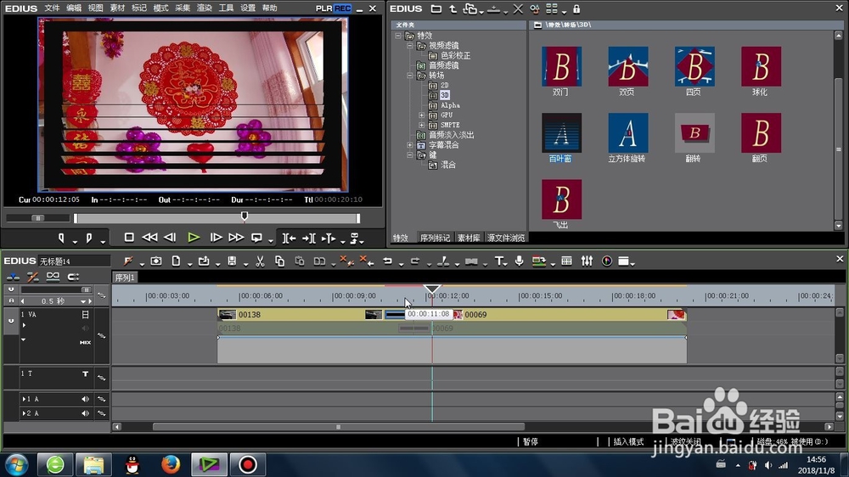The width and height of the screenshot is (849, 477).
Task: Switch to the 特效 tab
Action: tap(401, 238)
